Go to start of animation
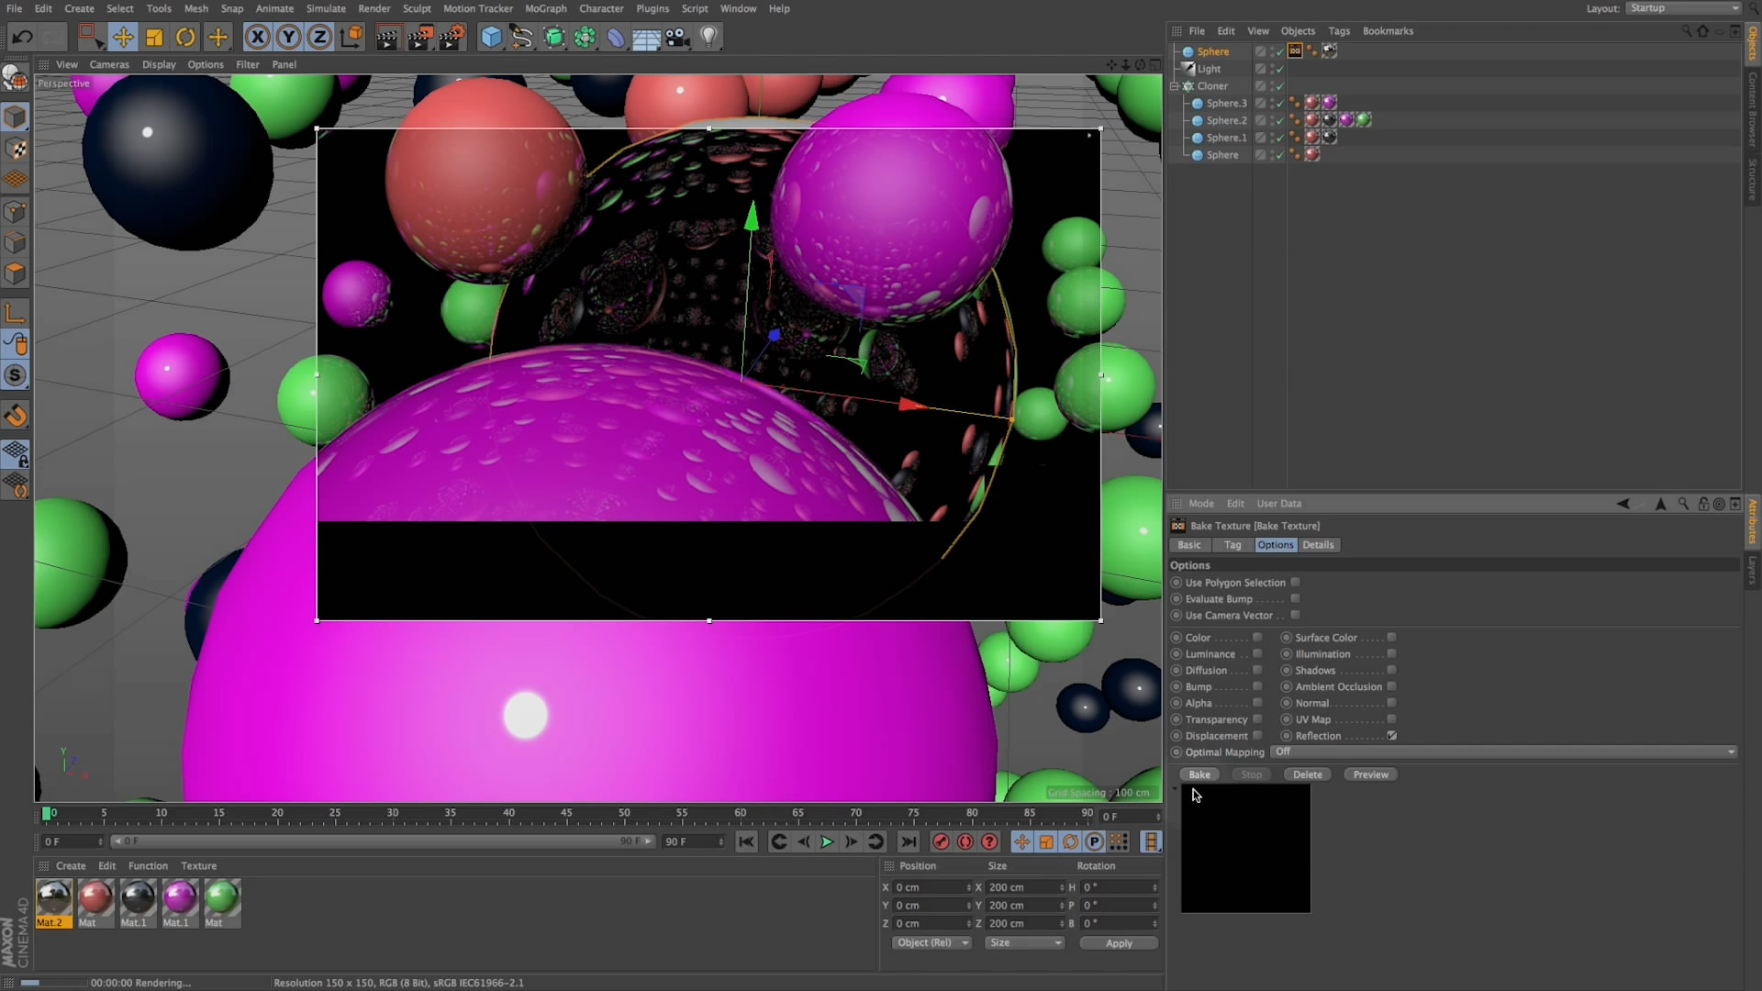The height and width of the screenshot is (991, 1762). pos(746,841)
